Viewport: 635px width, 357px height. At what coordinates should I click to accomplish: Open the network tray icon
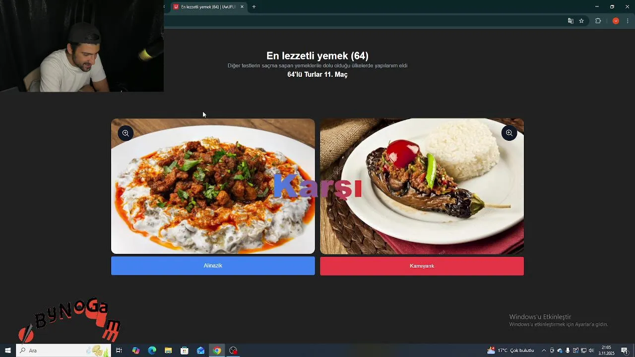click(583, 351)
